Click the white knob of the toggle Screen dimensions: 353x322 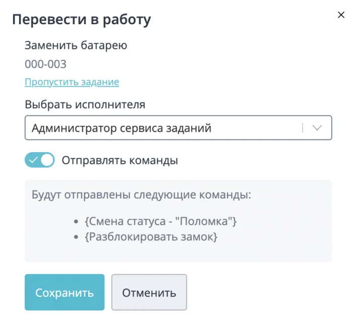pyautogui.click(x=47, y=160)
